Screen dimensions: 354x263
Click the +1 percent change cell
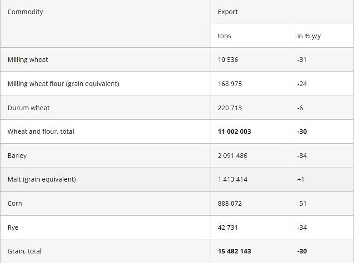coord(301,179)
